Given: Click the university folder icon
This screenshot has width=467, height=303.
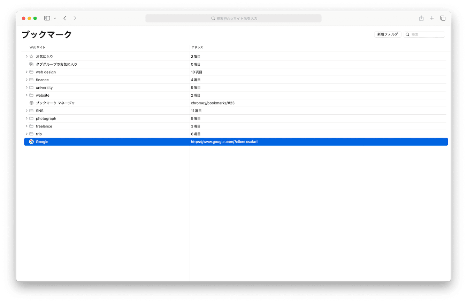Looking at the screenshot, I should [x=31, y=87].
